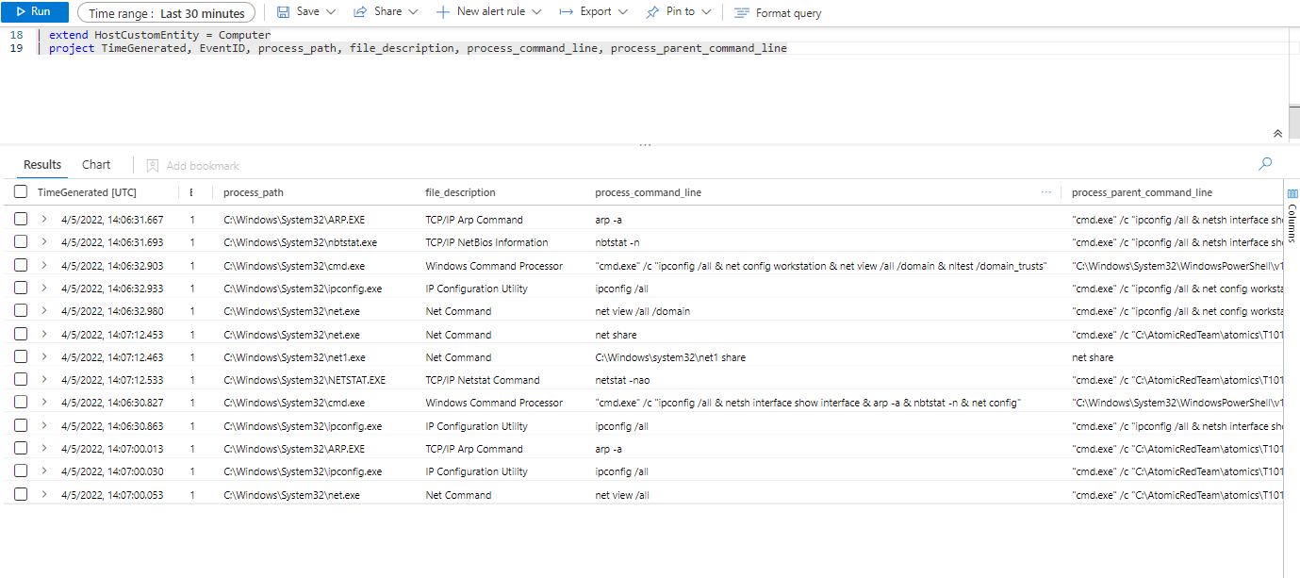Click the process_command_line column options ellipsis
The width and height of the screenshot is (1300, 578).
click(x=1045, y=192)
